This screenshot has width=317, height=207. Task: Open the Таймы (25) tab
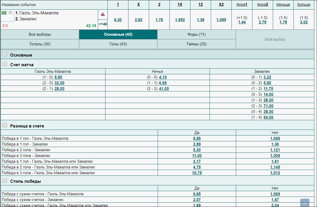[x=196, y=44]
